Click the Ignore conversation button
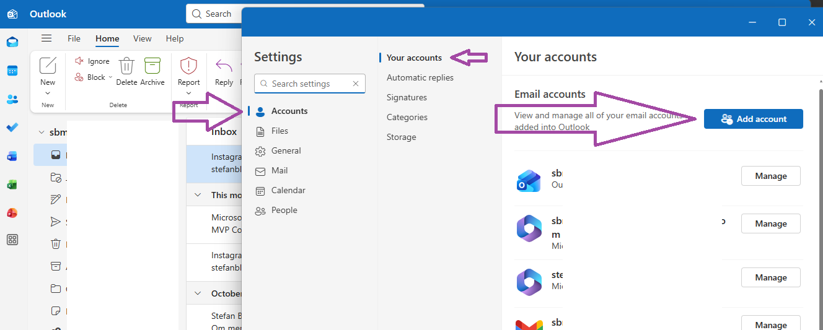The image size is (823, 330). pos(92,61)
